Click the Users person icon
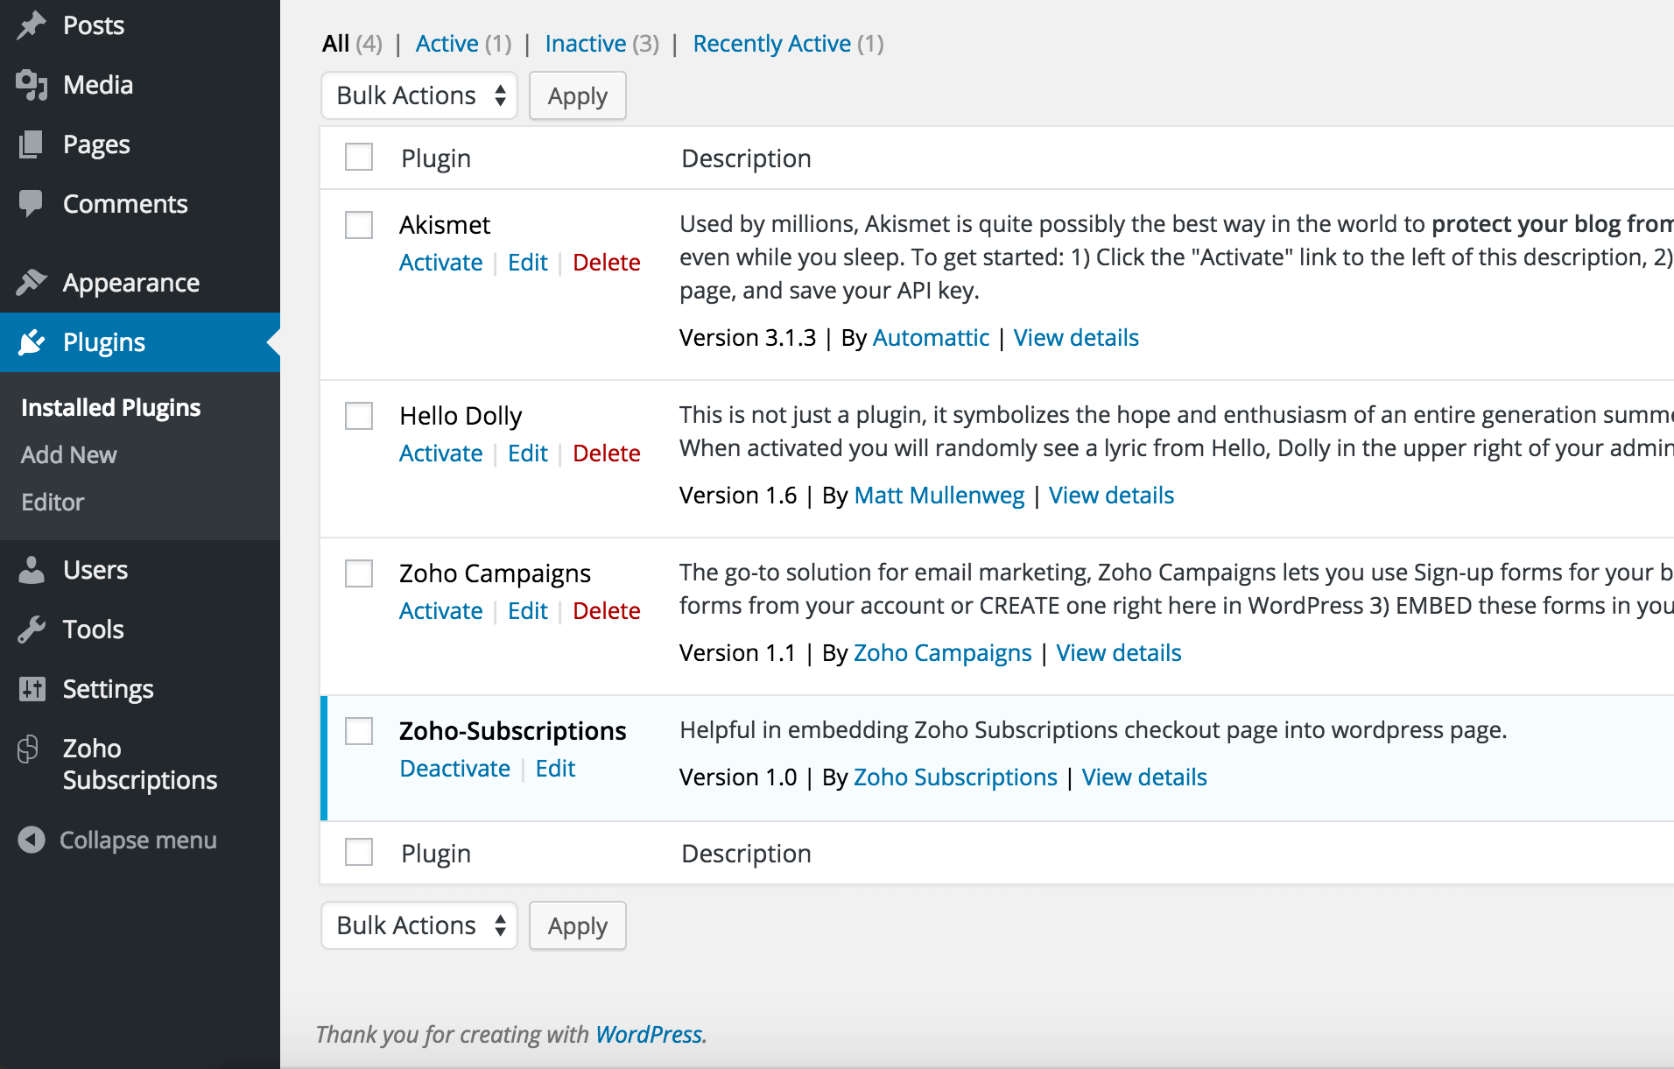1674x1069 pixels. click(32, 570)
